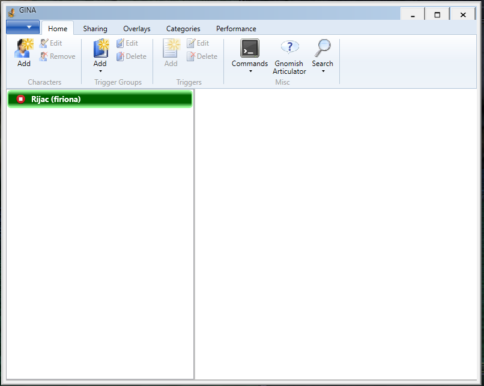The image size is (484, 386).
Task: Open the Commands console icon
Action: tap(250, 49)
